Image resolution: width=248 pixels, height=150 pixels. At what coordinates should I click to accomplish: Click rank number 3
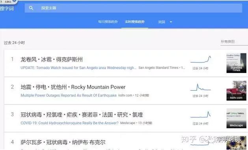tap(12, 114)
